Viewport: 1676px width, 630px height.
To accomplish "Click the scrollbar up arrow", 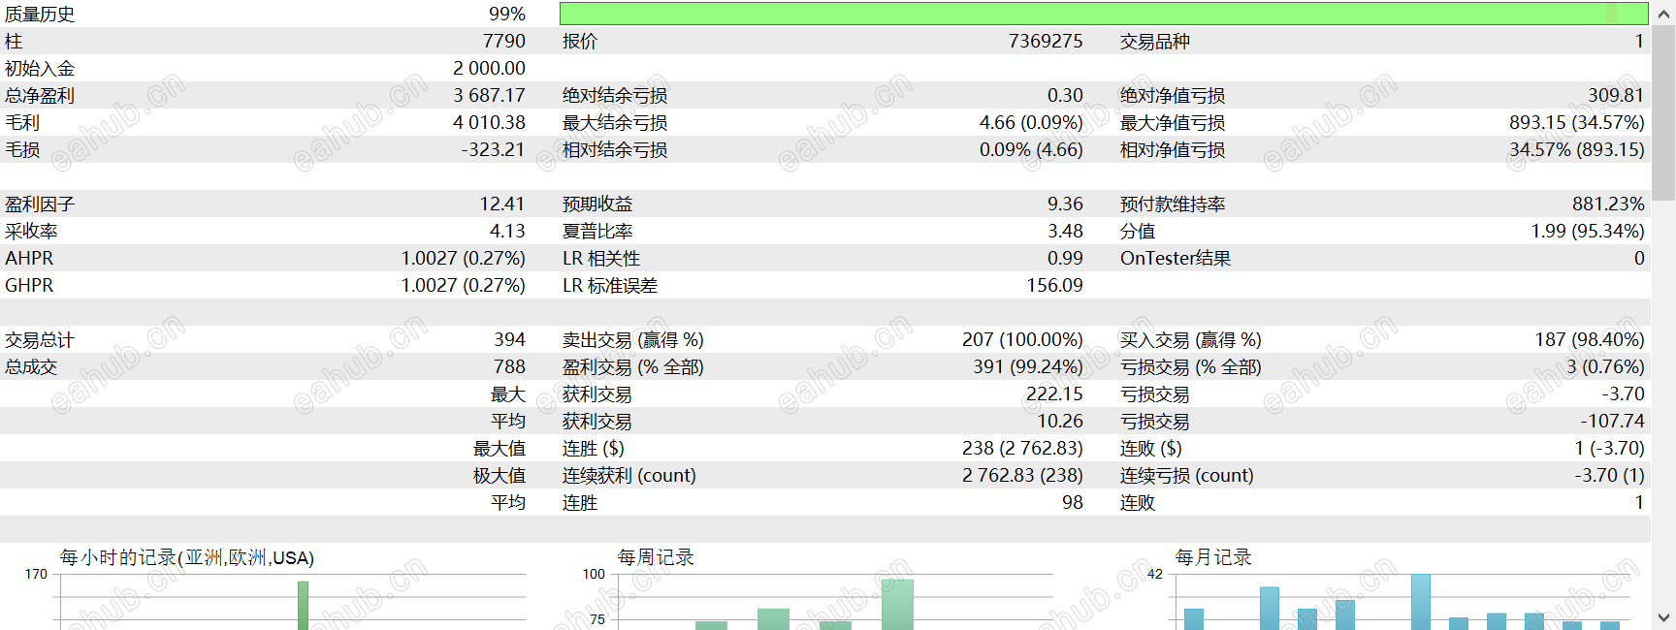I will click(x=1663, y=13).
